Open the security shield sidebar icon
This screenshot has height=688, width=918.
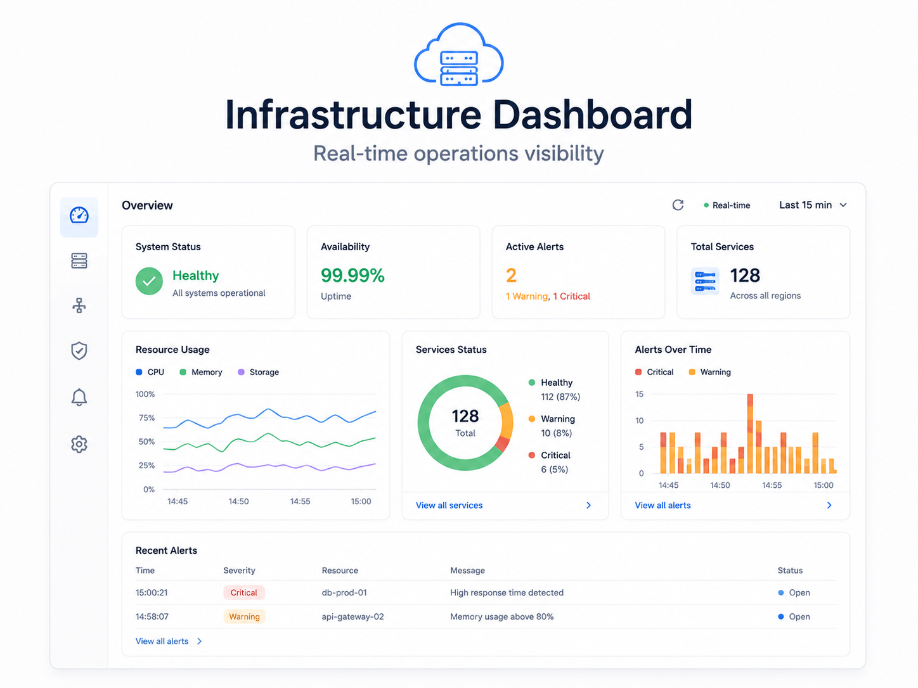tap(79, 350)
